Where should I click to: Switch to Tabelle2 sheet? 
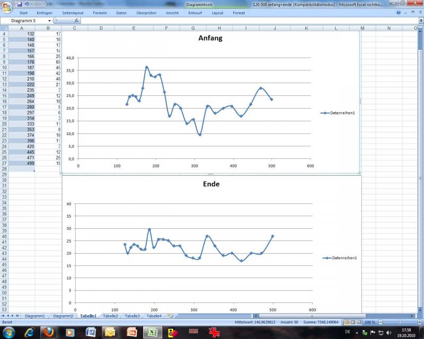(x=110, y=316)
